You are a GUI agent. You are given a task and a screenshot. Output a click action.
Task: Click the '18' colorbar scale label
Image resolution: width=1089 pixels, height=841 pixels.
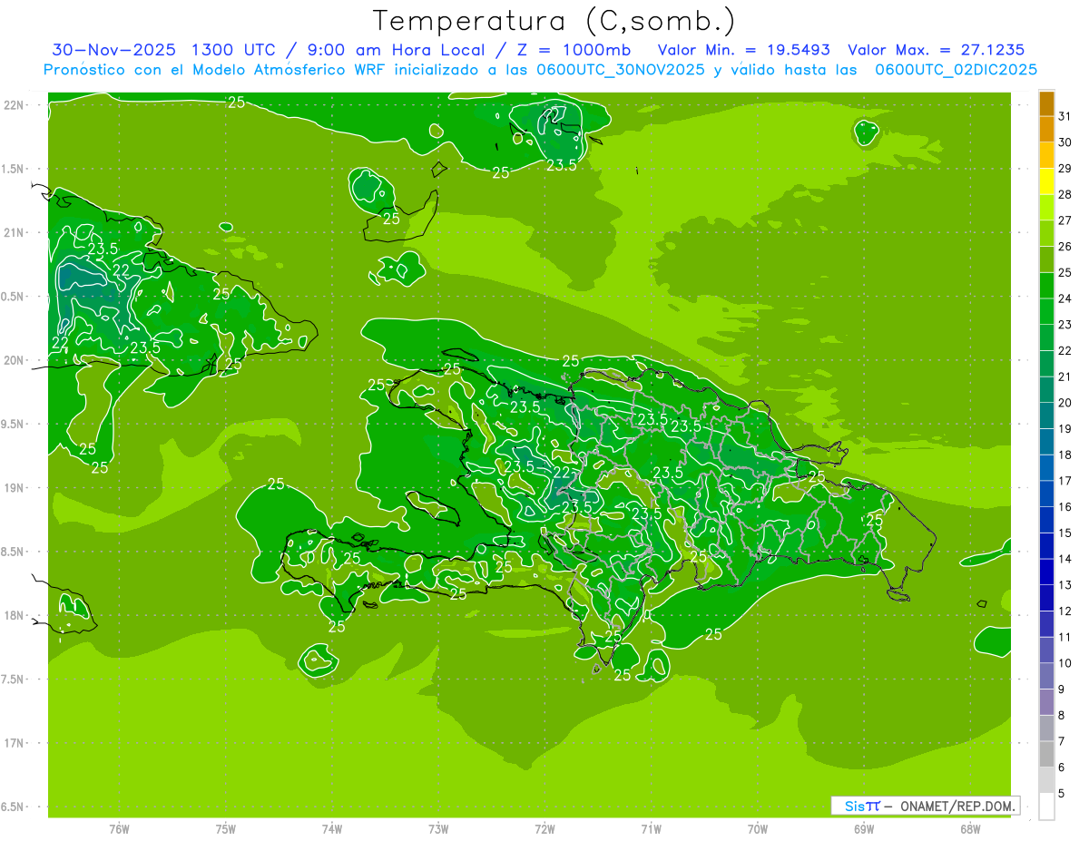click(x=1064, y=455)
